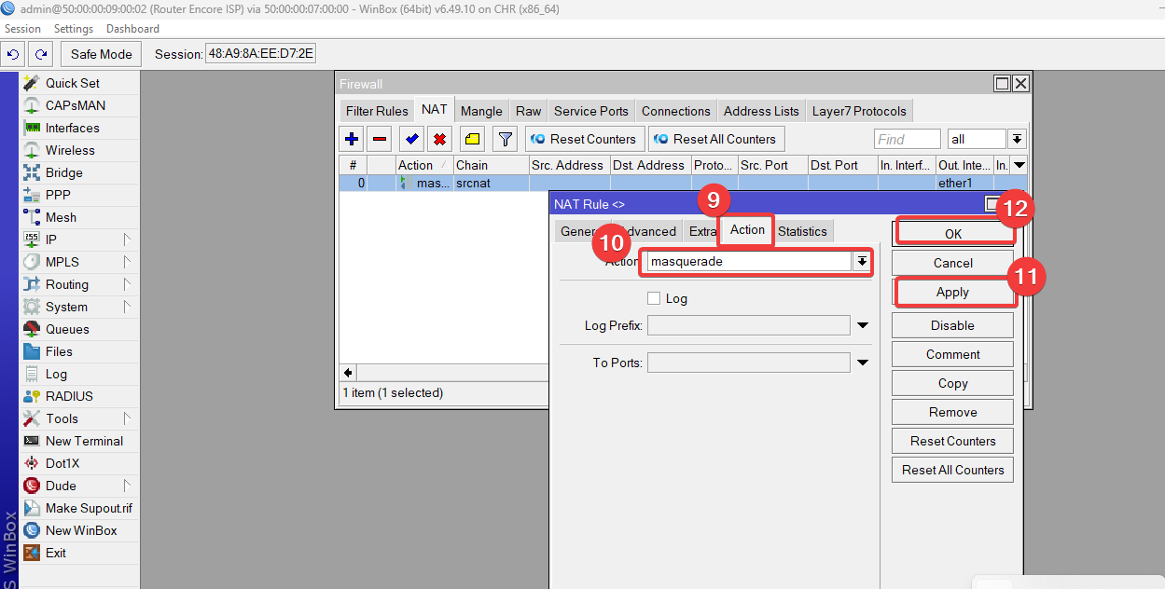Open the filter funnel icon
The width and height of the screenshot is (1165, 589).
coord(505,140)
